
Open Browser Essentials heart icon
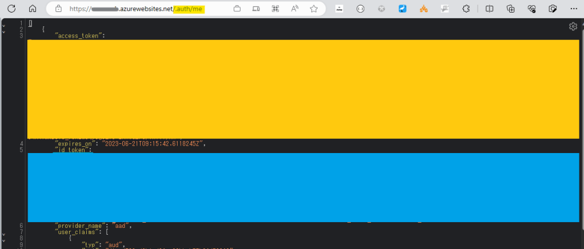(x=531, y=9)
